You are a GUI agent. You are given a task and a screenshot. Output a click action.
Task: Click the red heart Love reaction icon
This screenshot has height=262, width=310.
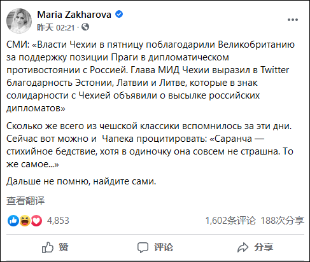[x=36, y=221]
